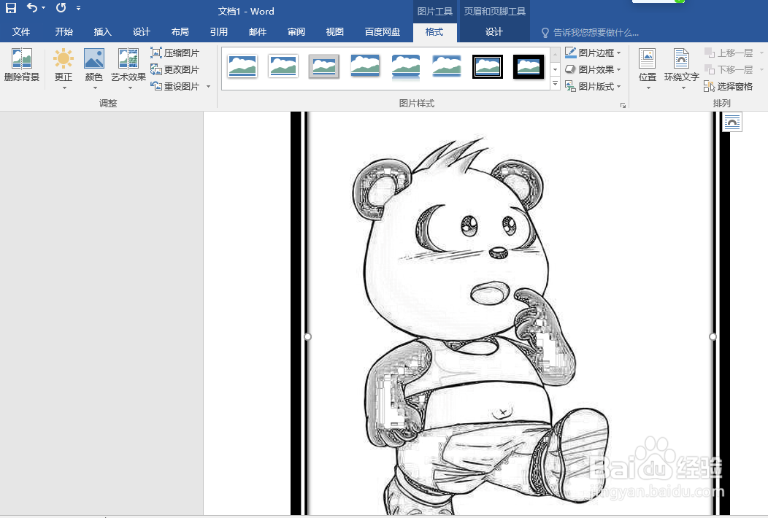The width and height of the screenshot is (768, 518).
Task: Open the 环绕文字 wrap text menu
Action: pyautogui.click(x=681, y=69)
